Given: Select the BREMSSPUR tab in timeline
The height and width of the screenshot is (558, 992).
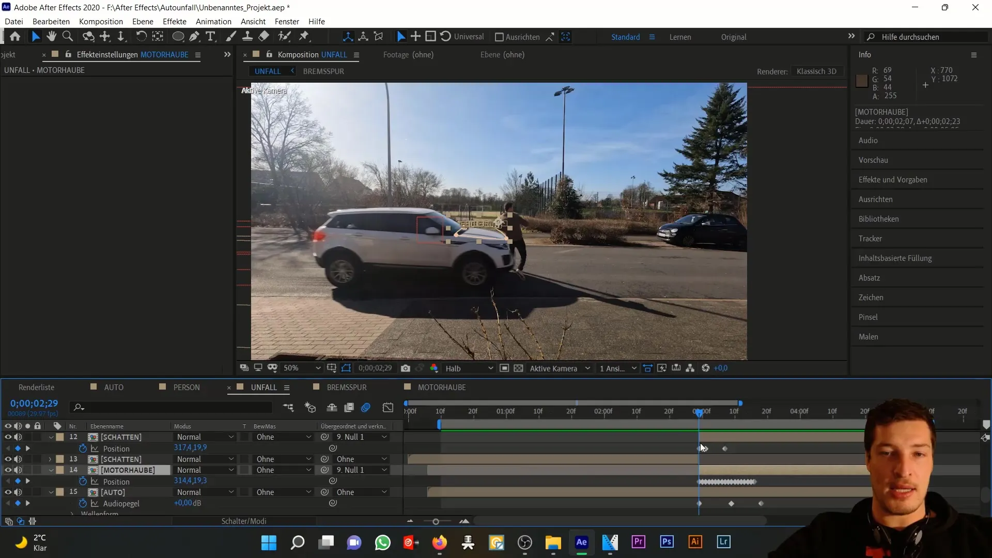Looking at the screenshot, I should tap(348, 387).
